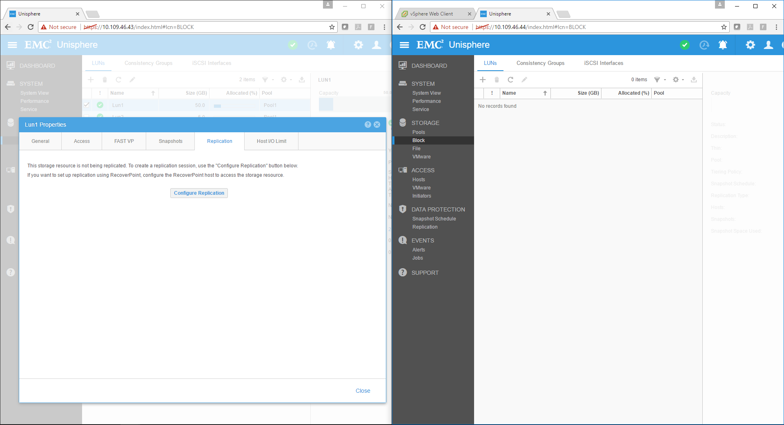Open settings gear in the 10.109.46.44 Unisphere header

click(x=750, y=45)
